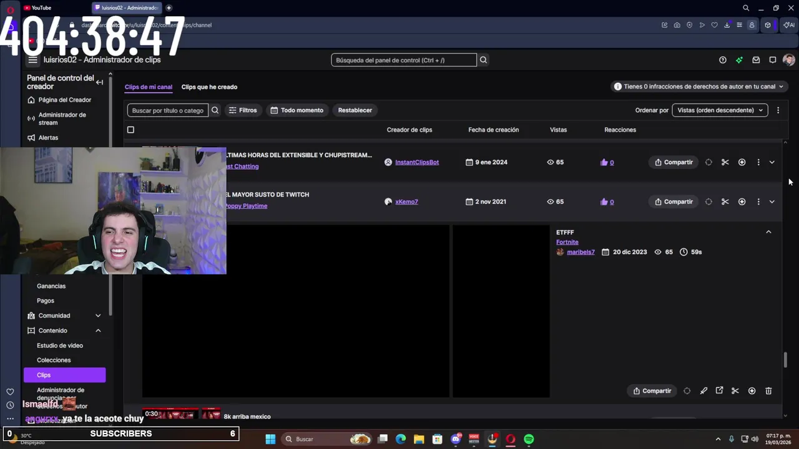Open xKemo7 creator link
This screenshot has width=799, height=449.
(406, 202)
